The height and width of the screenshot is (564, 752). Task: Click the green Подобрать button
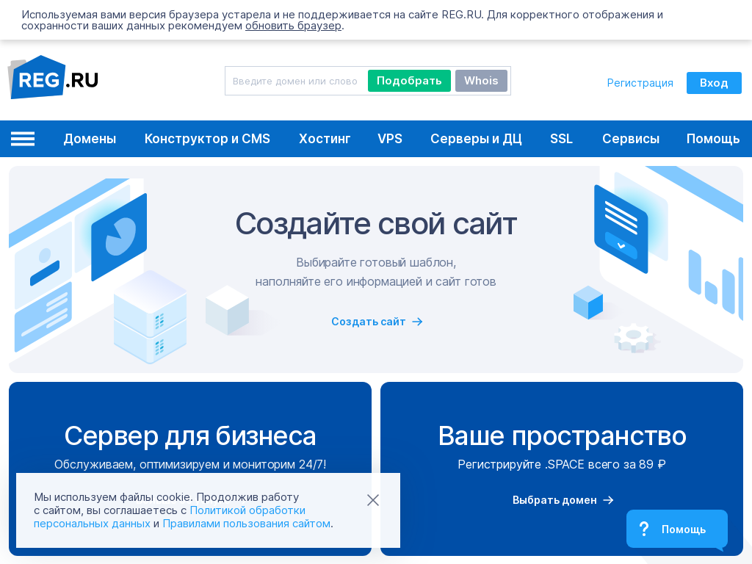(x=409, y=81)
